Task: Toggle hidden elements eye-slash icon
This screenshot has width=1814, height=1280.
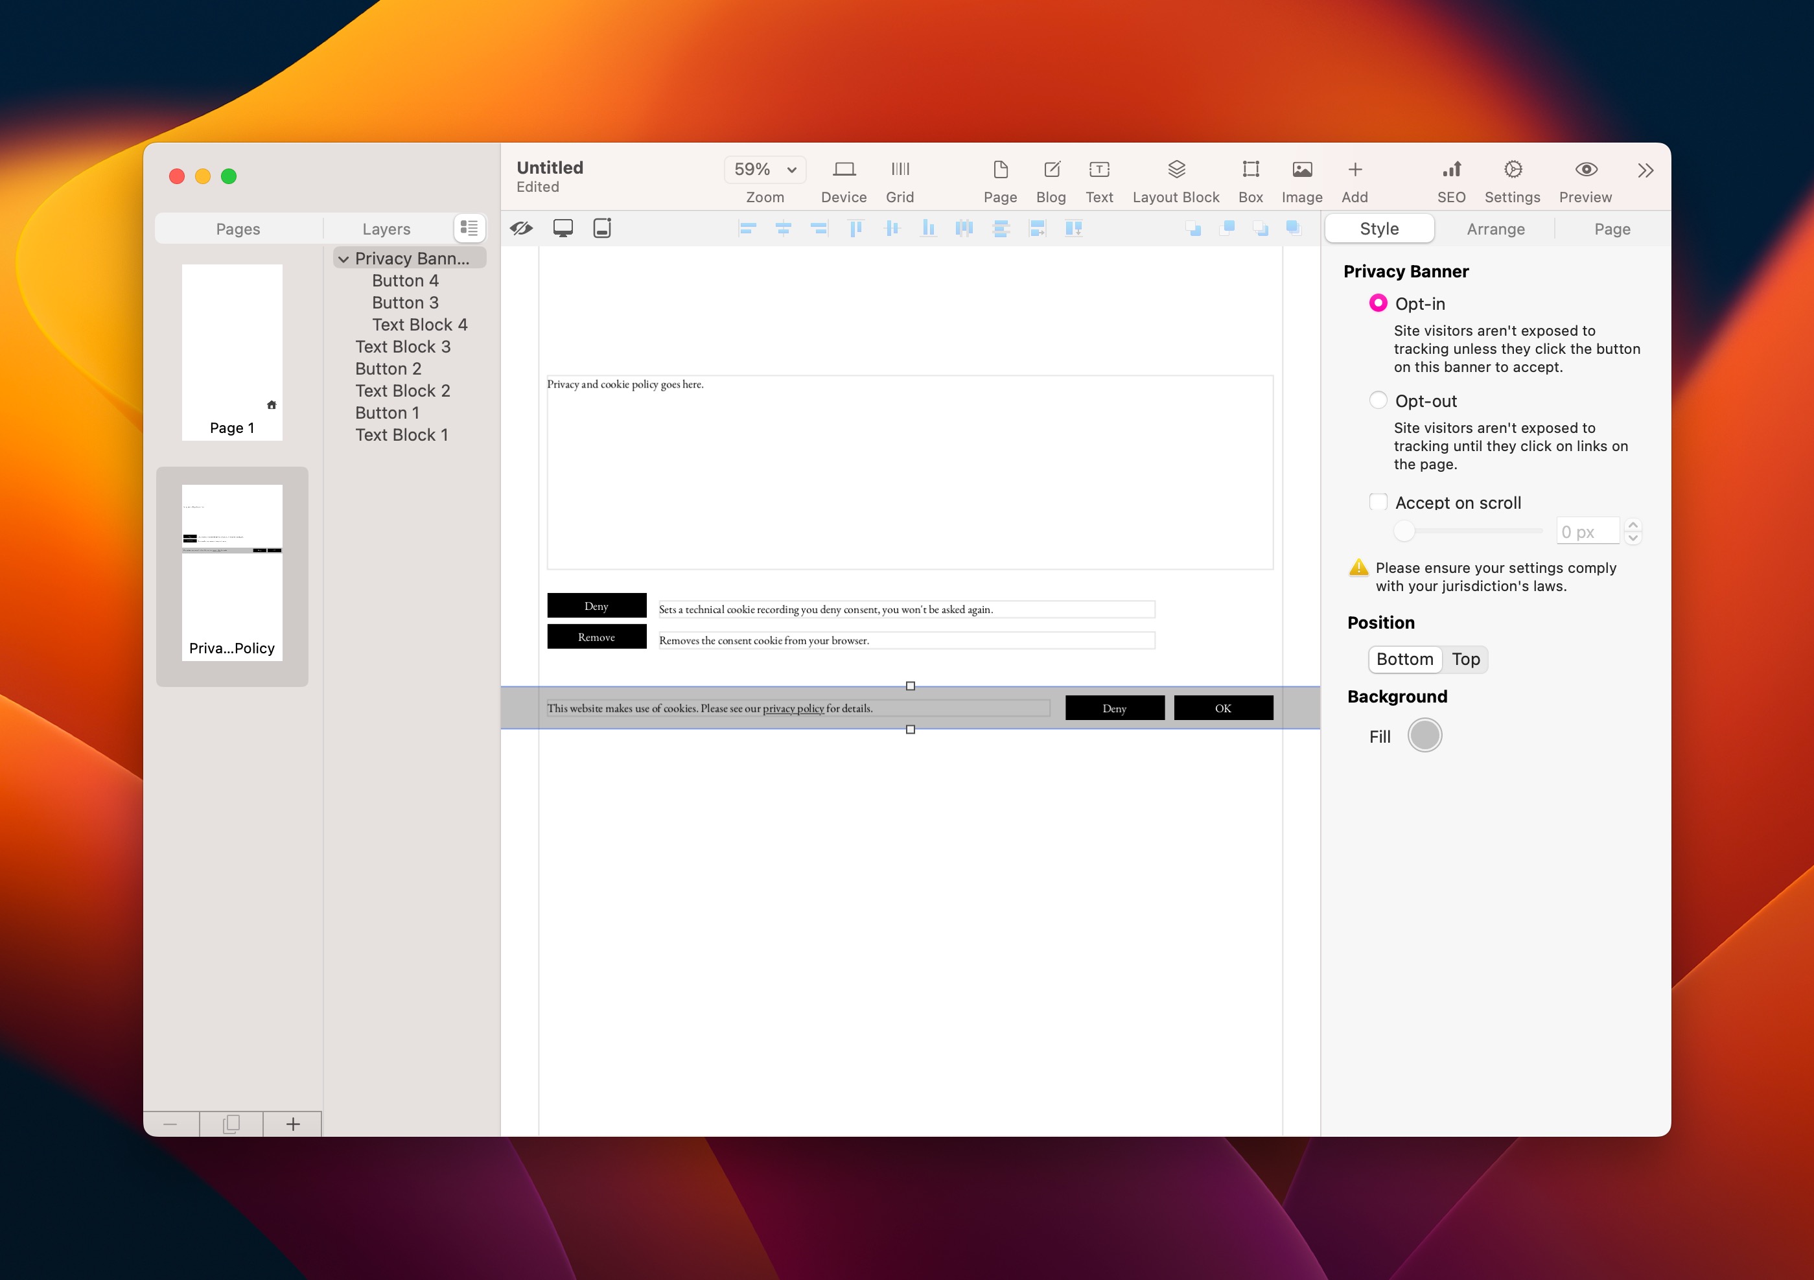Action: (522, 228)
